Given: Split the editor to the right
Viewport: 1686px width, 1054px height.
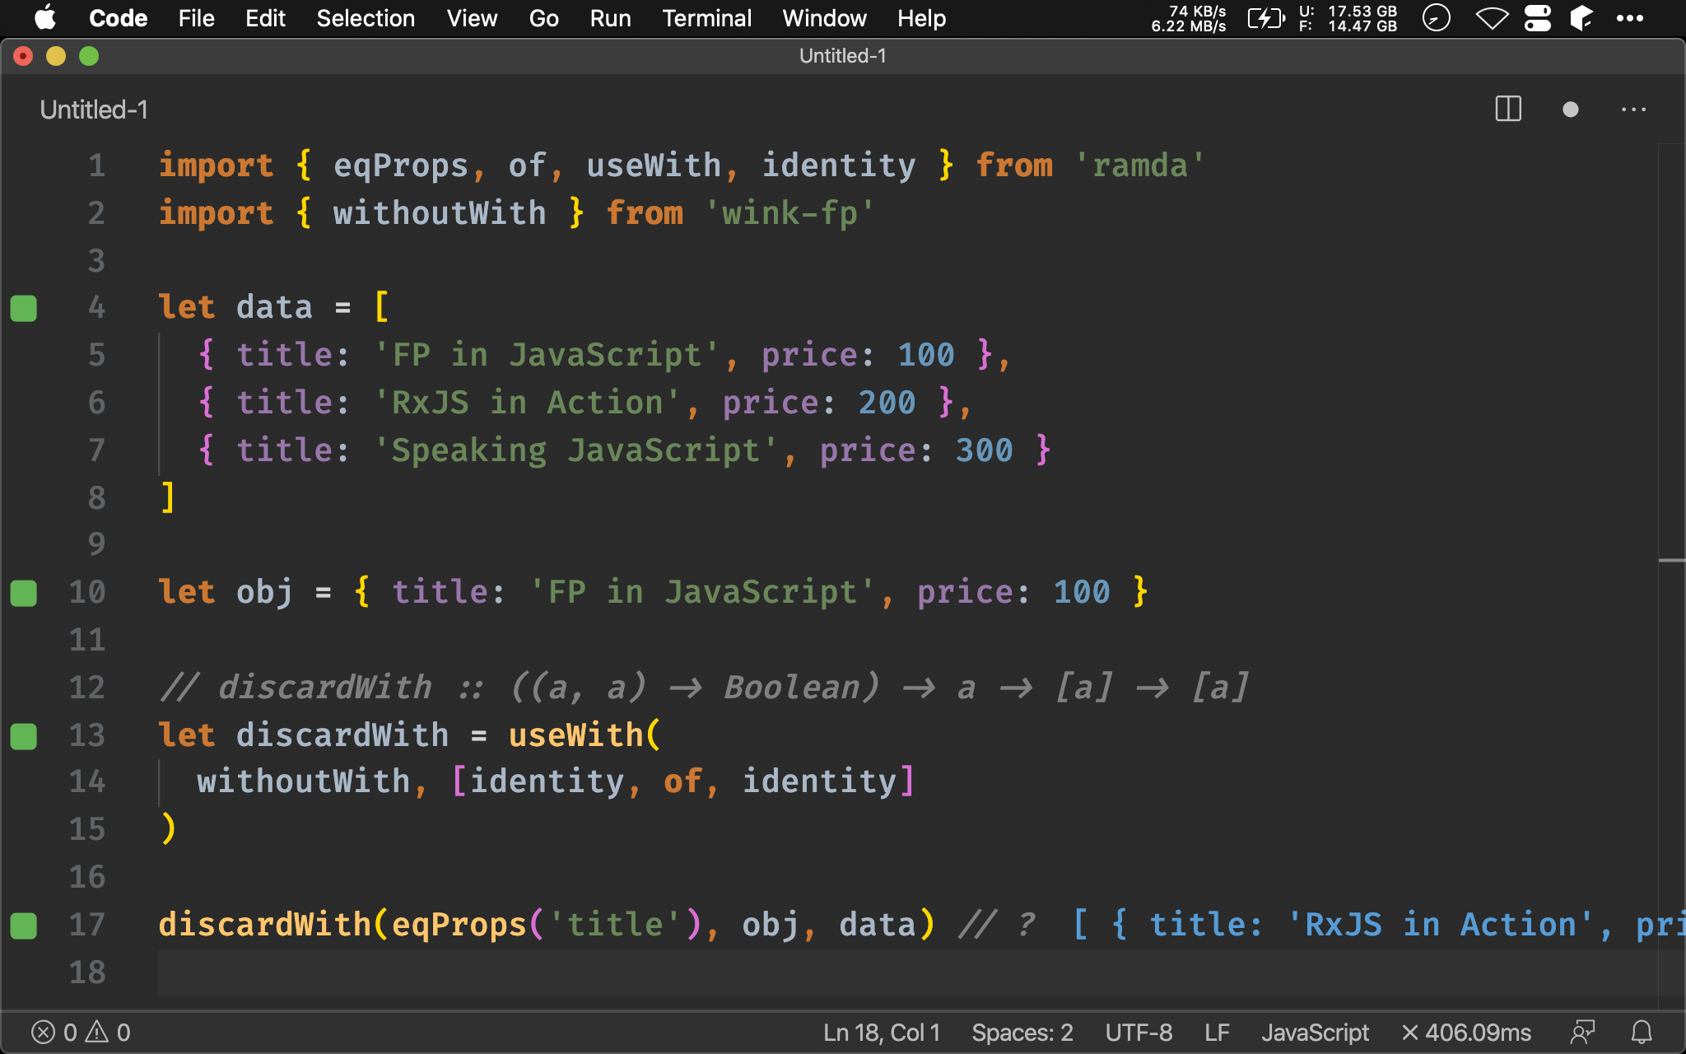Looking at the screenshot, I should coord(1508,109).
